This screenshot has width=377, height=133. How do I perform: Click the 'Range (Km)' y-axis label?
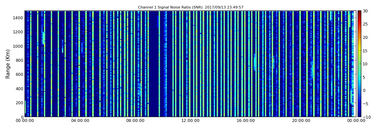[x=8, y=64]
